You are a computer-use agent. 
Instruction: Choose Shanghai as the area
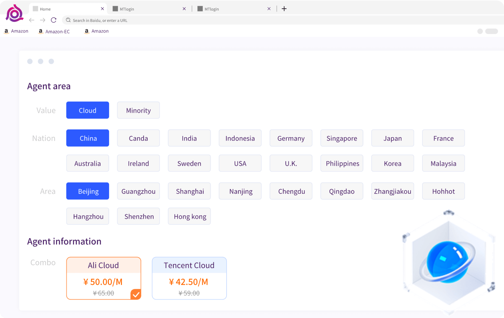(189, 191)
